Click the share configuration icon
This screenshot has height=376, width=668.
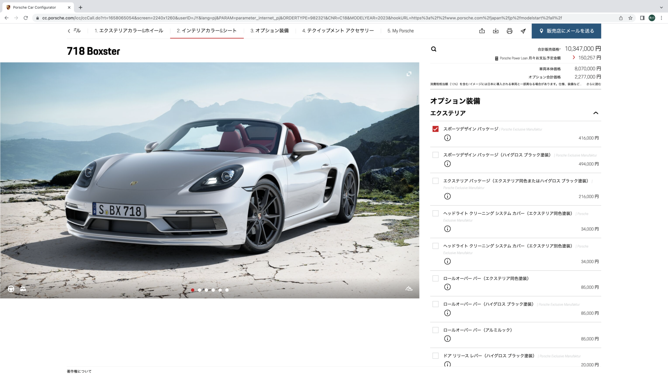[482, 31]
